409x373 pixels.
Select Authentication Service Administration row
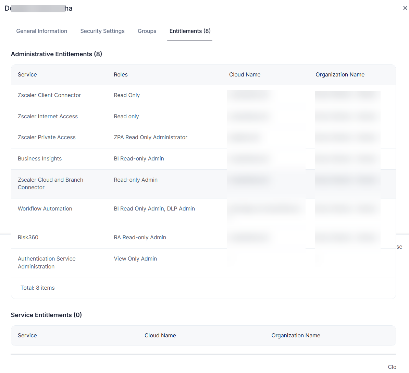point(203,263)
